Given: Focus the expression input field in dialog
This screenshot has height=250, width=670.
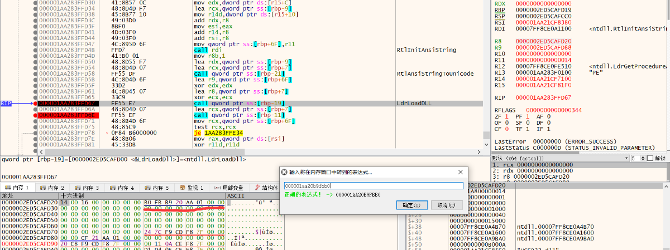Looking at the screenshot, I should pos(374,185).
